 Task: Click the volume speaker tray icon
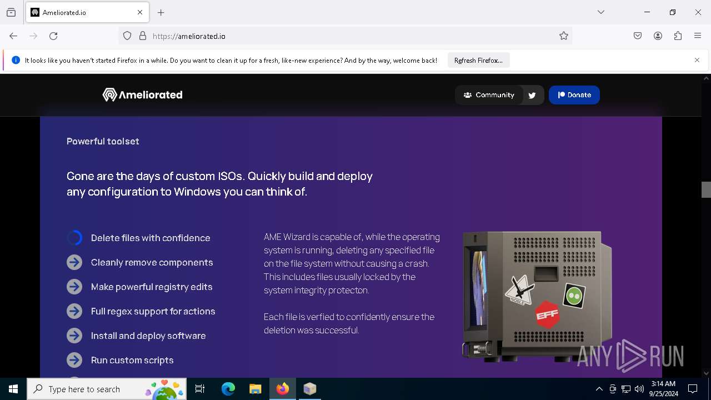[x=639, y=389]
